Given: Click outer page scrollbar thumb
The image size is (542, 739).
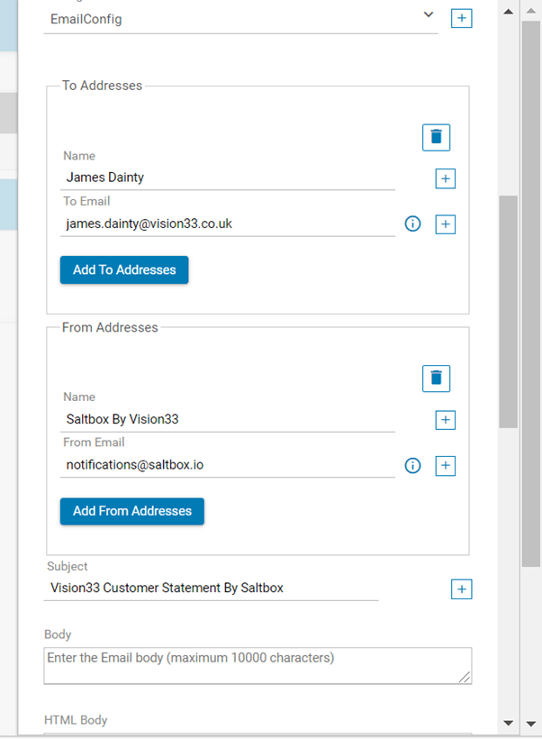Looking at the screenshot, I should coord(531,294).
